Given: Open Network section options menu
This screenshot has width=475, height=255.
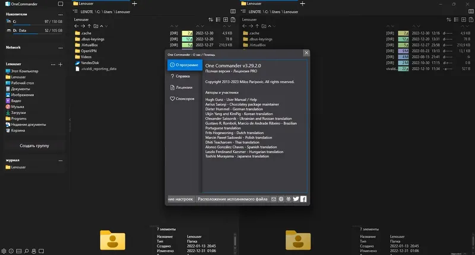Looking at the screenshot, I should [61, 48].
